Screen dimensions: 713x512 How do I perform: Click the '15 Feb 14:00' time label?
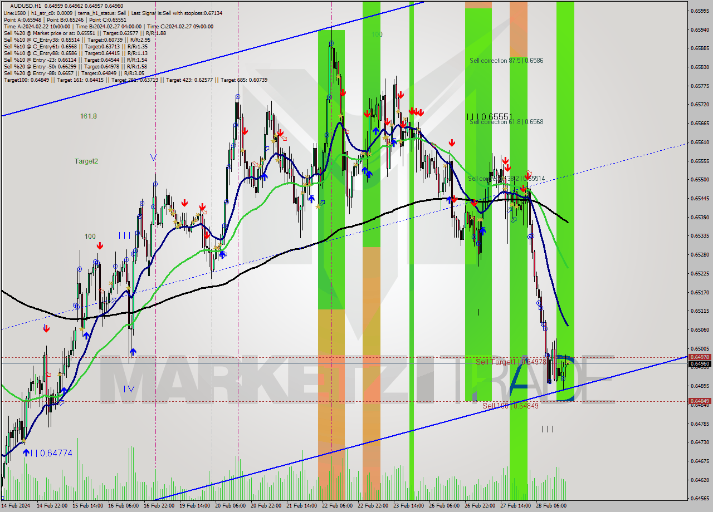(89, 506)
